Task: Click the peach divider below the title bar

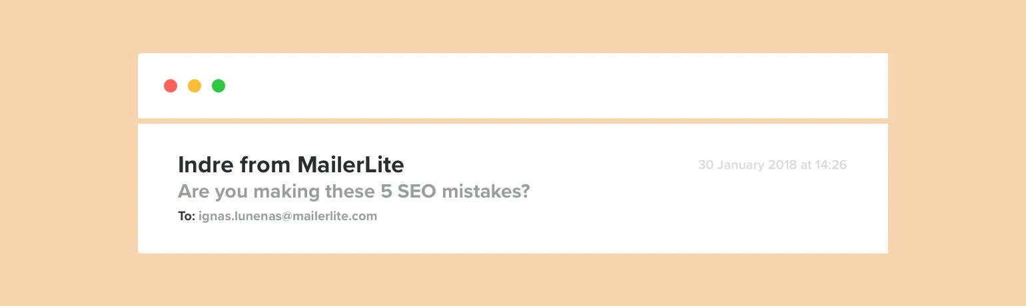Action: tap(513, 121)
